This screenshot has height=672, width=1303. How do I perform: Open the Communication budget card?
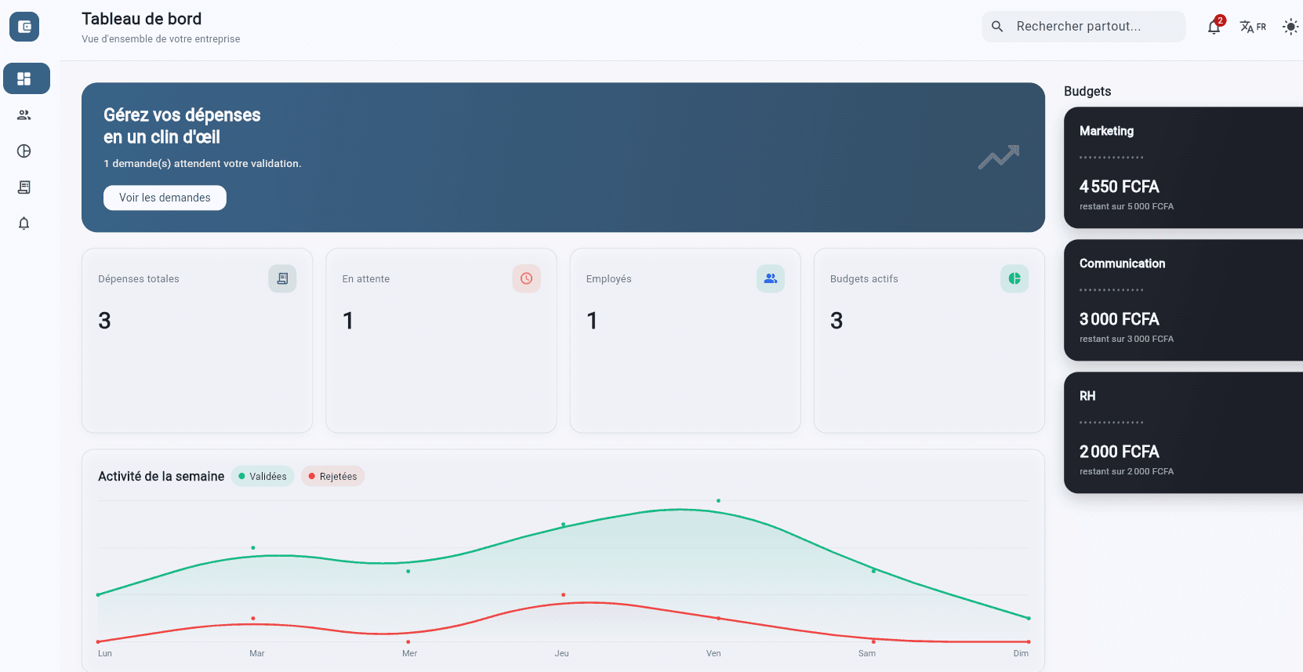click(x=1183, y=300)
